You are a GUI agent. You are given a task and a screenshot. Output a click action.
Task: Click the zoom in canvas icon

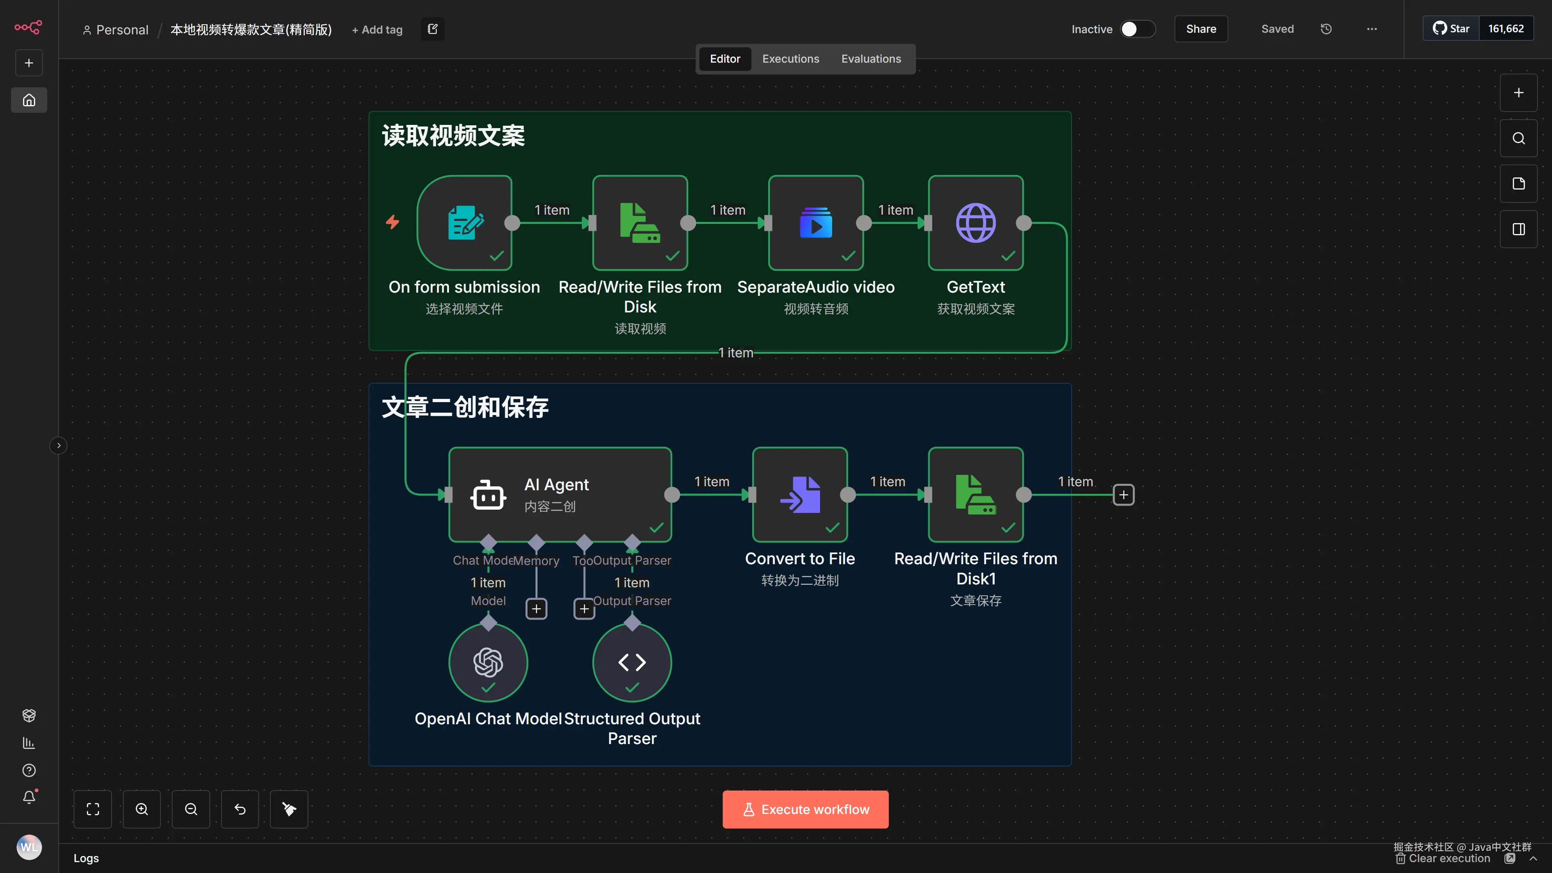(x=141, y=809)
